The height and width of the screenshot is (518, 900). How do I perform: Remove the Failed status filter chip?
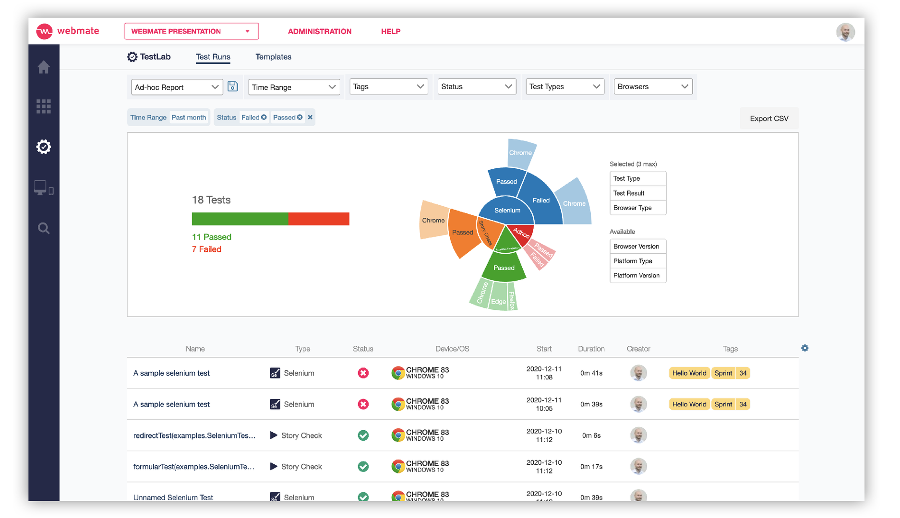click(x=264, y=118)
